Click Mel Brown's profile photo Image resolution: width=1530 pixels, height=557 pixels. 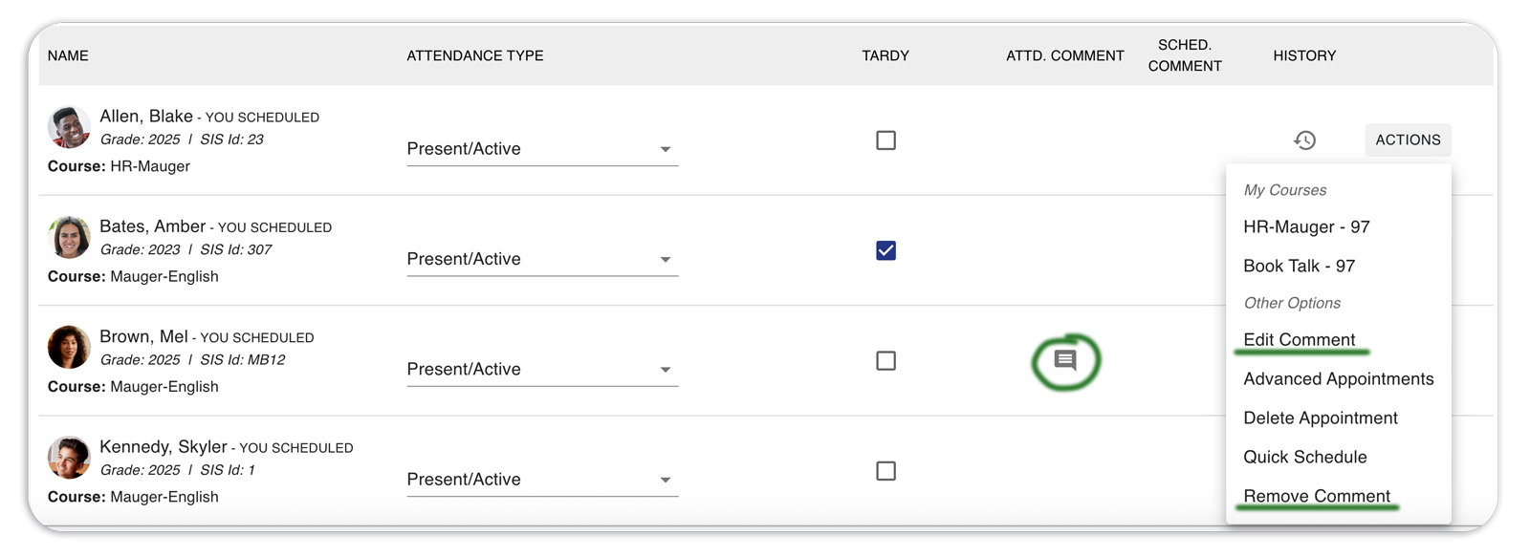pyautogui.click(x=69, y=347)
